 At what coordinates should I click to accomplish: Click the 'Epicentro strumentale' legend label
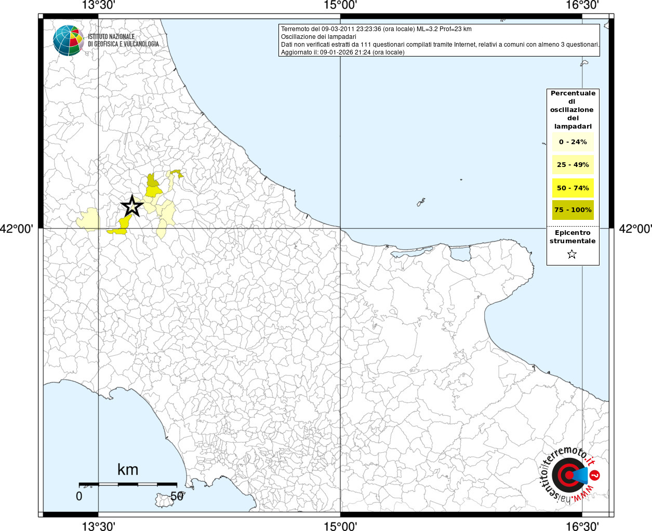(573, 237)
